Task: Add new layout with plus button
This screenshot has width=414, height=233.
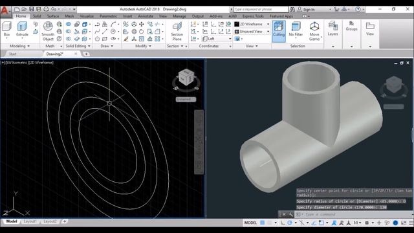Action: (65, 221)
